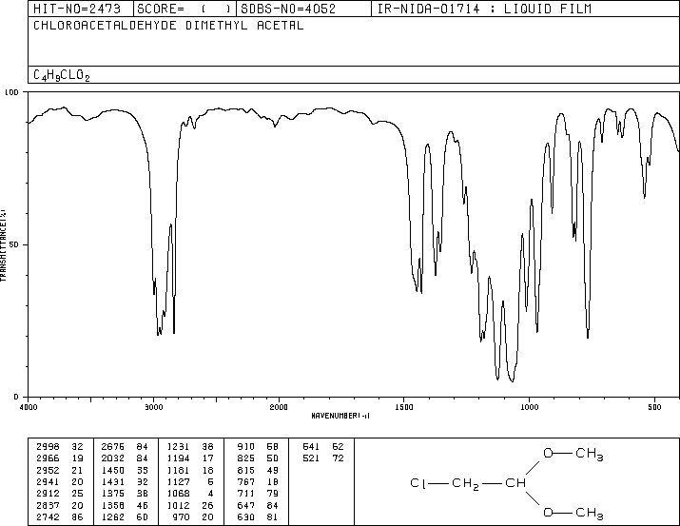Select peak table entry 2998
This screenshot has height=526, width=680.
[x=59, y=446]
